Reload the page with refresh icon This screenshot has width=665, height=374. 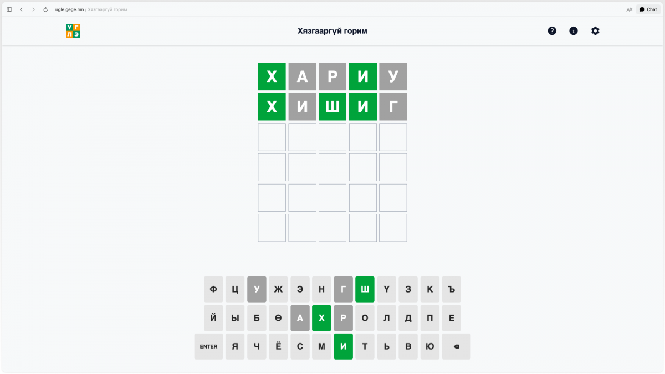click(45, 9)
